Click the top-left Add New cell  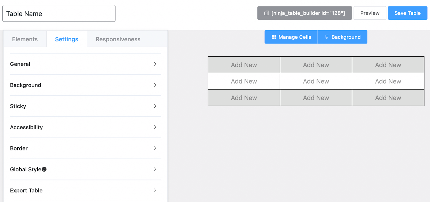244,65
